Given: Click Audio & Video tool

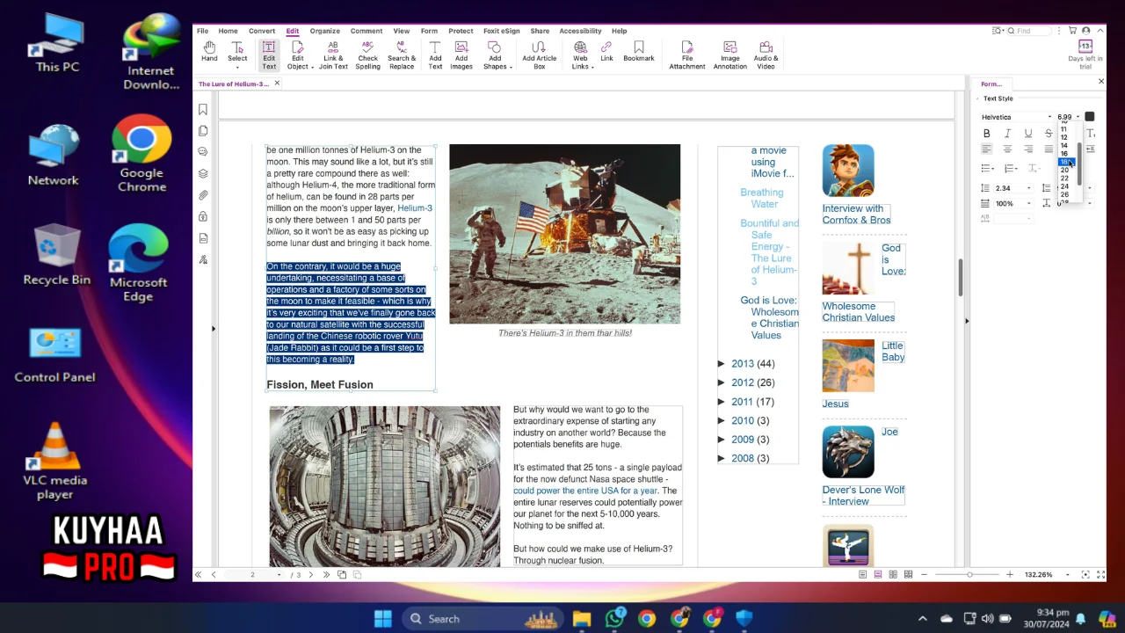Looking at the screenshot, I should tap(766, 55).
